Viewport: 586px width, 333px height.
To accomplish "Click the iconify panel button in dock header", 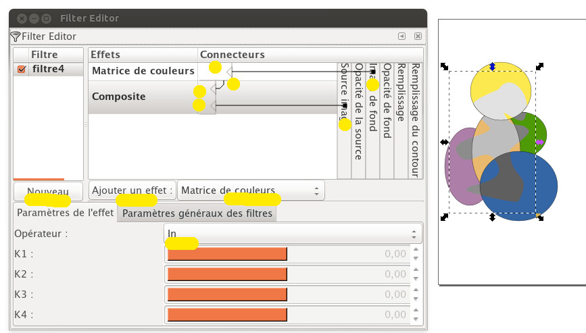I will pos(401,36).
